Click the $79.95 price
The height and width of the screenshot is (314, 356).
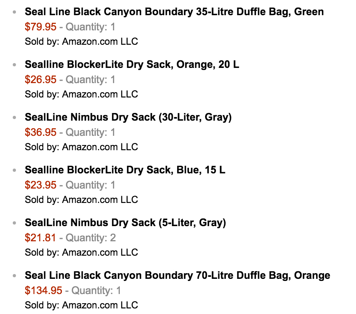40,27
